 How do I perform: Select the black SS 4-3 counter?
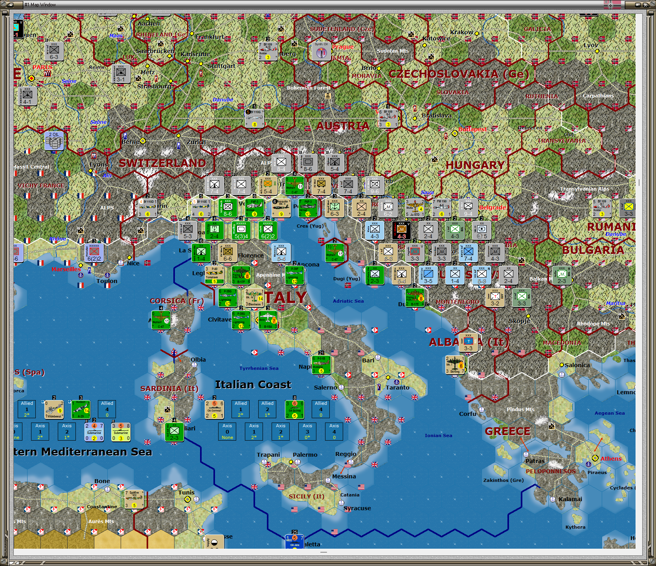401,230
